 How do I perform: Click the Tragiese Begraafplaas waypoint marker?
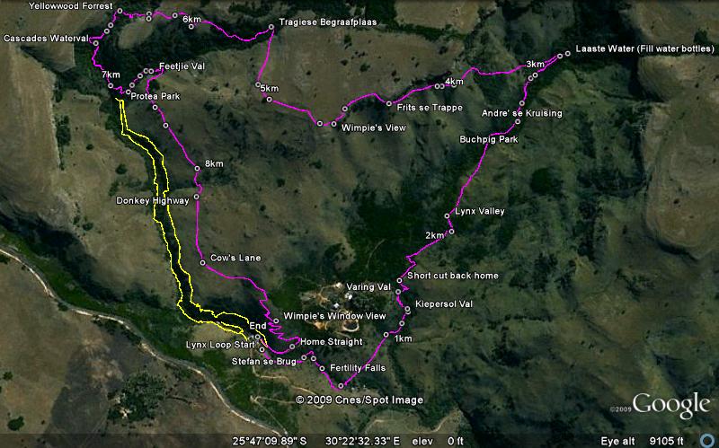coord(271,27)
